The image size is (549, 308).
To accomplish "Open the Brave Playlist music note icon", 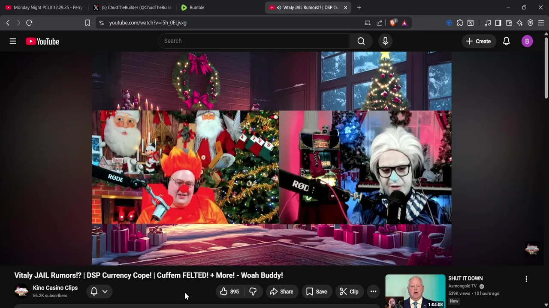I will point(488,23).
